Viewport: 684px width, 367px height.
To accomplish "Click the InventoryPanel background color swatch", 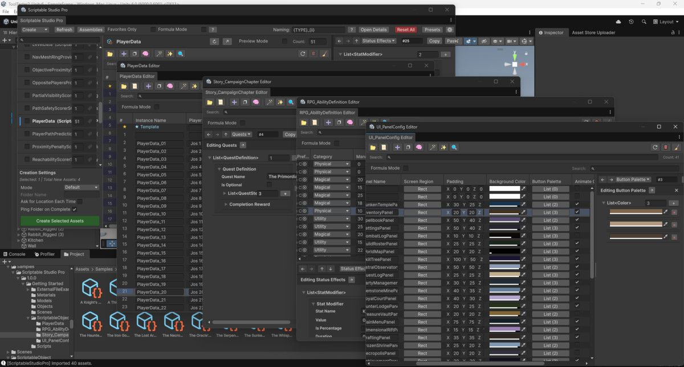I will pyautogui.click(x=504, y=212).
